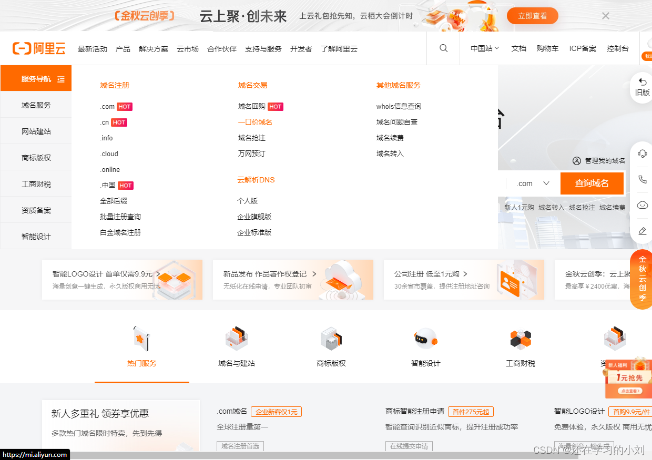
Task: Click the .cn domain registration link
Action: [105, 122]
